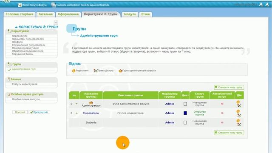
Task: Click Admin moderator link in Students row
Action: [x=170, y=122]
